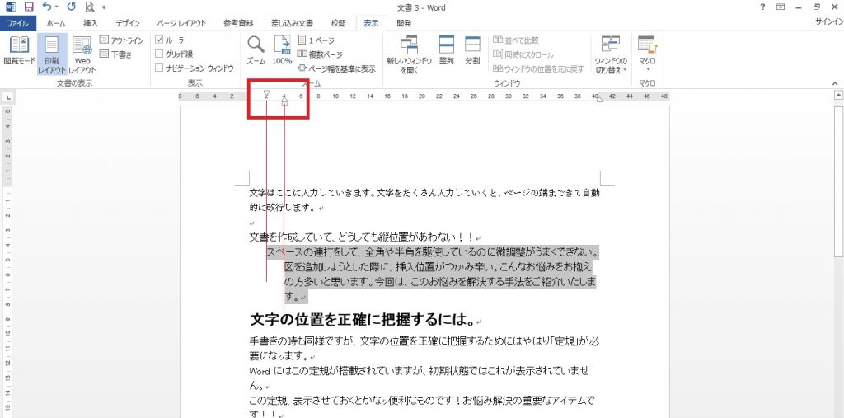The image size is (844, 418).
Task: Set zoom to 100%
Action: pyautogui.click(x=282, y=51)
